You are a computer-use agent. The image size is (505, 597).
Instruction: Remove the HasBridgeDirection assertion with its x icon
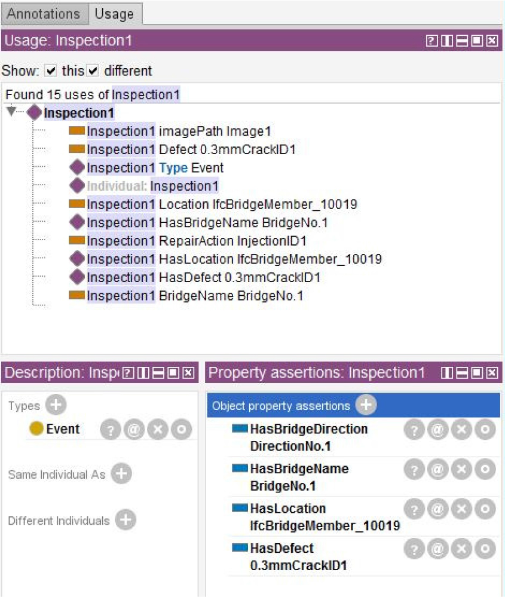point(461,430)
